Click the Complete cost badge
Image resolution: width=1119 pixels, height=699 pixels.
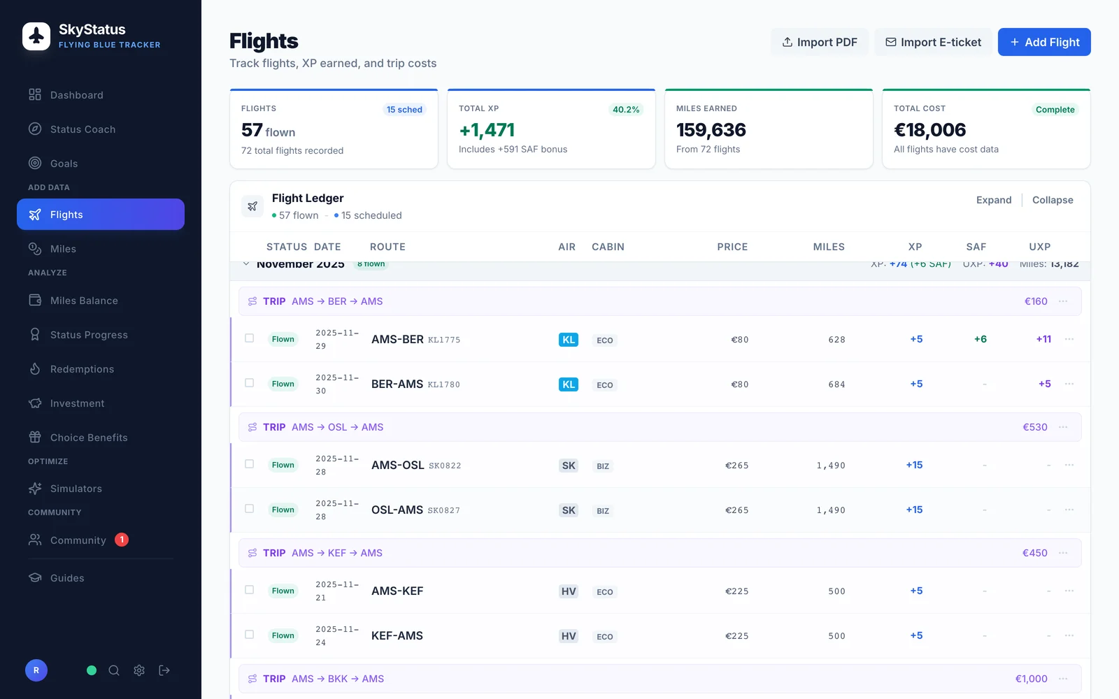[1055, 110]
